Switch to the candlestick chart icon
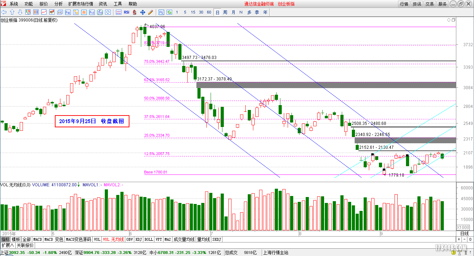 [52, 12]
